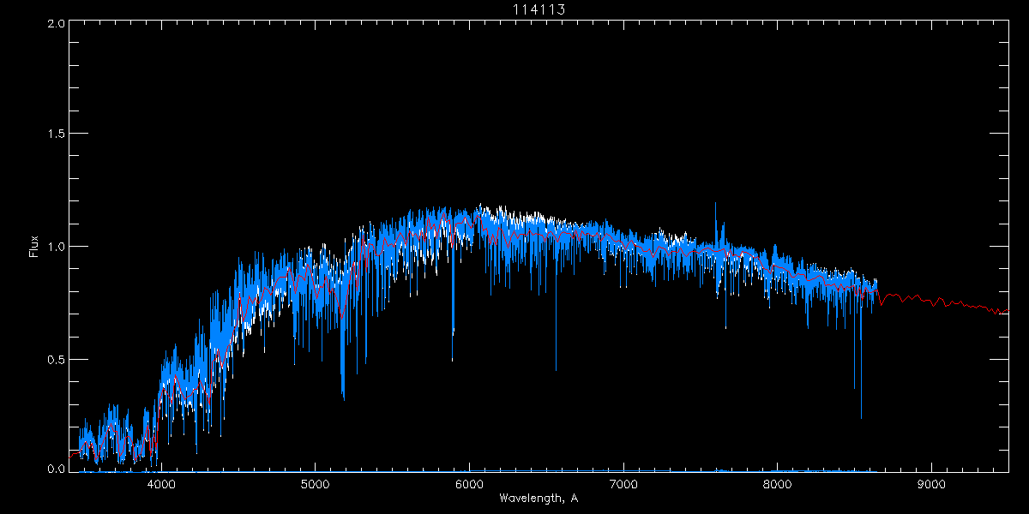Click the tall emission spike near 7600 Å
This screenshot has height=514, width=1029.
tap(716, 206)
